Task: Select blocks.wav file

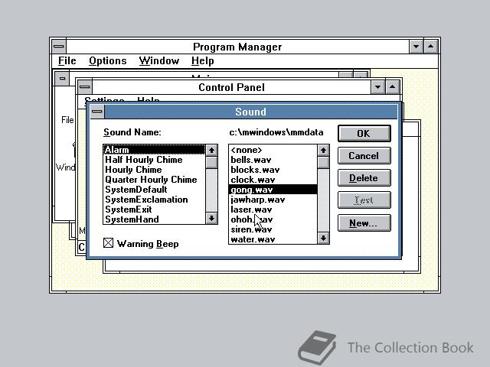Action: [273, 170]
